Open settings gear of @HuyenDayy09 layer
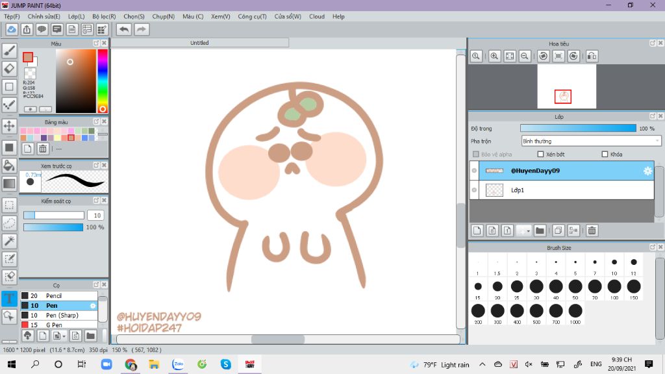 (x=647, y=171)
